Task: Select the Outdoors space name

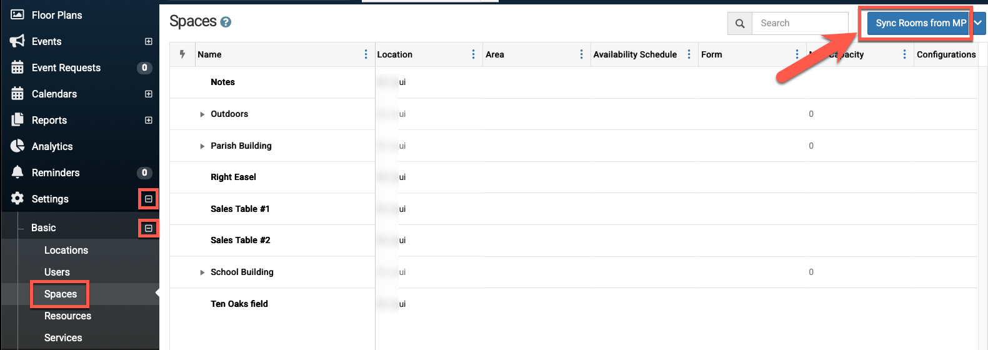Action: click(229, 114)
